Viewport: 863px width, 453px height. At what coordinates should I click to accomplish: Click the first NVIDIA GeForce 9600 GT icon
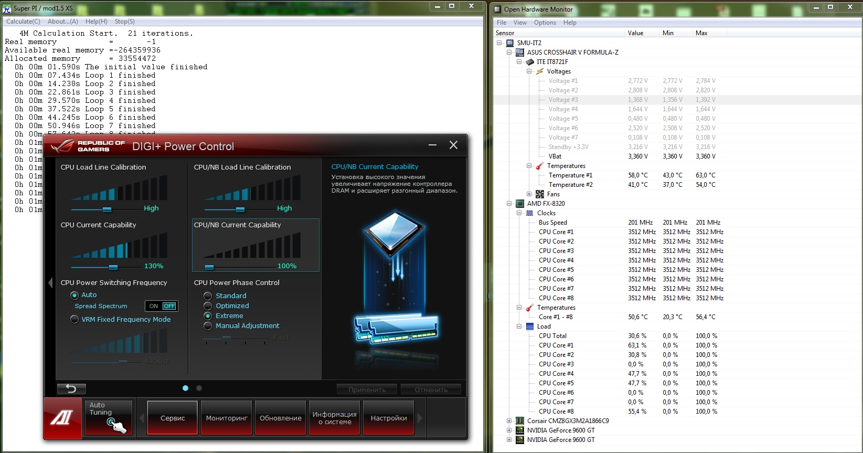pos(519,430)
